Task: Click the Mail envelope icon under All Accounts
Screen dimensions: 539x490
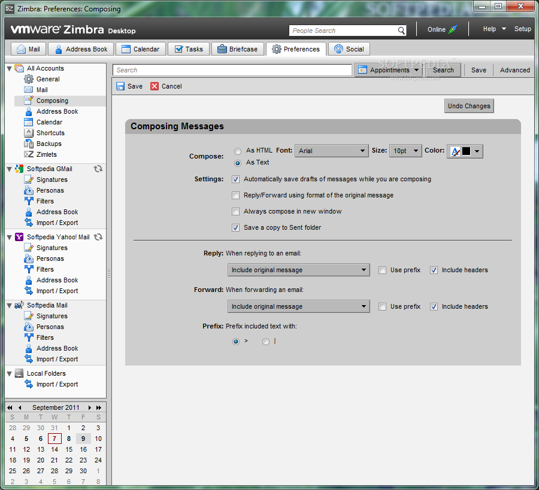Action: 29,90
